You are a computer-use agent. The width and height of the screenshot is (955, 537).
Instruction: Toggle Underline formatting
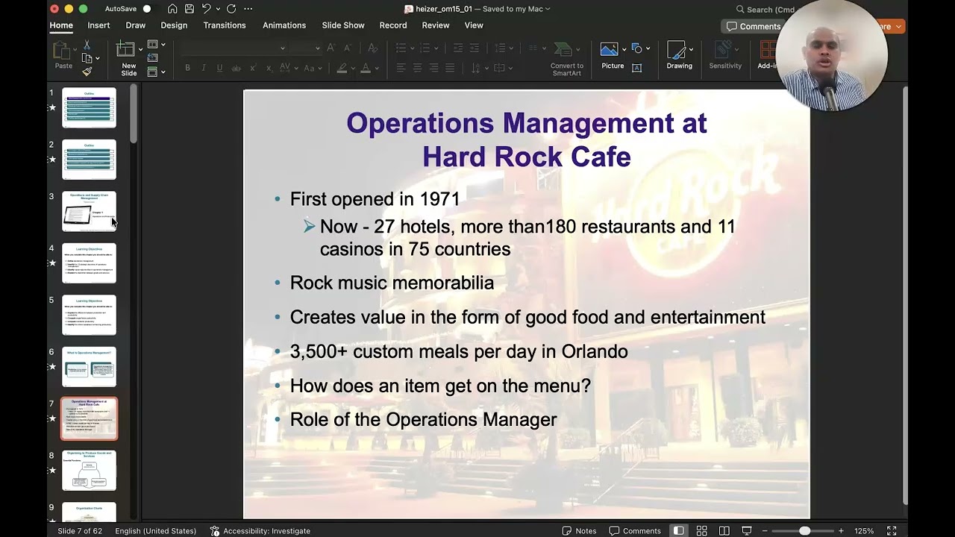pyautogui.click(x=219, y=68)
